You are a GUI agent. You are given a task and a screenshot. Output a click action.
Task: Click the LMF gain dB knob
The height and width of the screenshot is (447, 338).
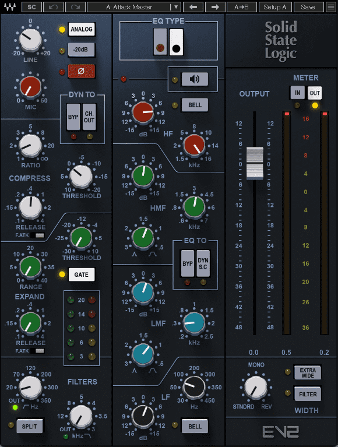click(143, 293)
